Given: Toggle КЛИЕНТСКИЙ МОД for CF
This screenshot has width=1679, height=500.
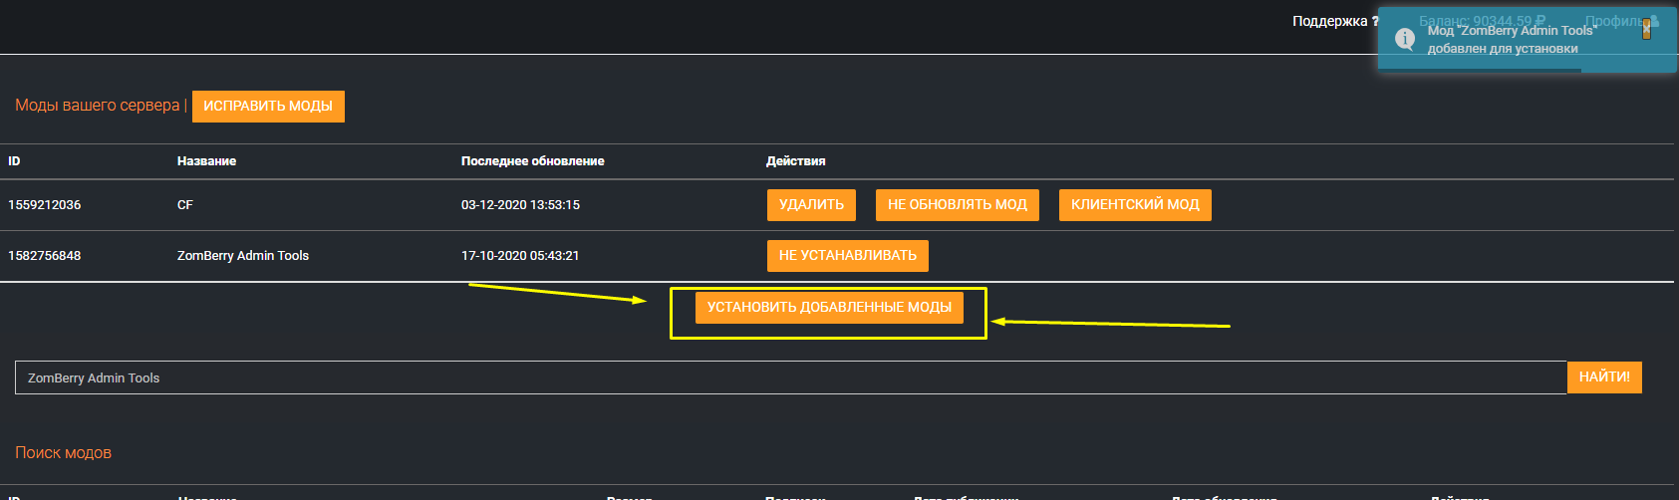Looking at the screenshot, I should tap(1135, 204).
